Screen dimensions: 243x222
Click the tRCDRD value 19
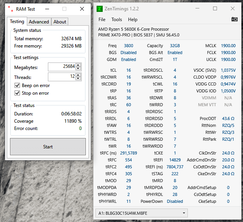tap(128, 84)
